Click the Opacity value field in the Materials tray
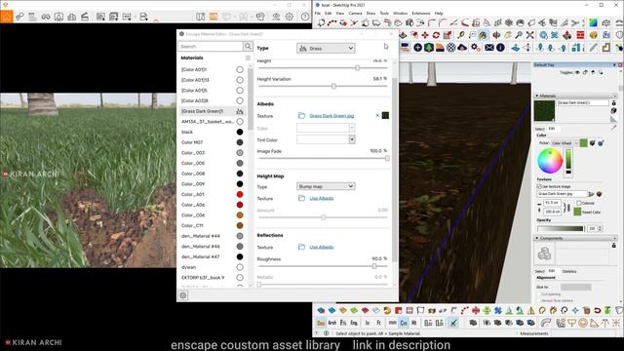 tap(592, 229)
